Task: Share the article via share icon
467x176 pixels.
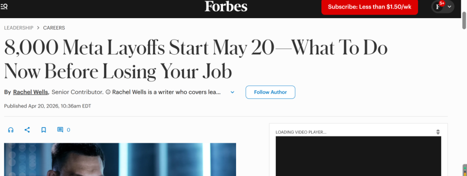Action: tap(27, 130)
